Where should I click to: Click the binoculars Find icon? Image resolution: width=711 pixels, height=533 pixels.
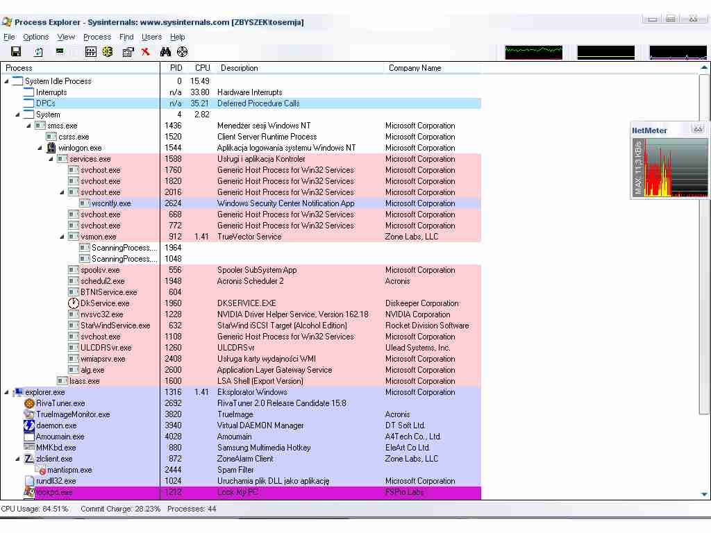[165, 51]
